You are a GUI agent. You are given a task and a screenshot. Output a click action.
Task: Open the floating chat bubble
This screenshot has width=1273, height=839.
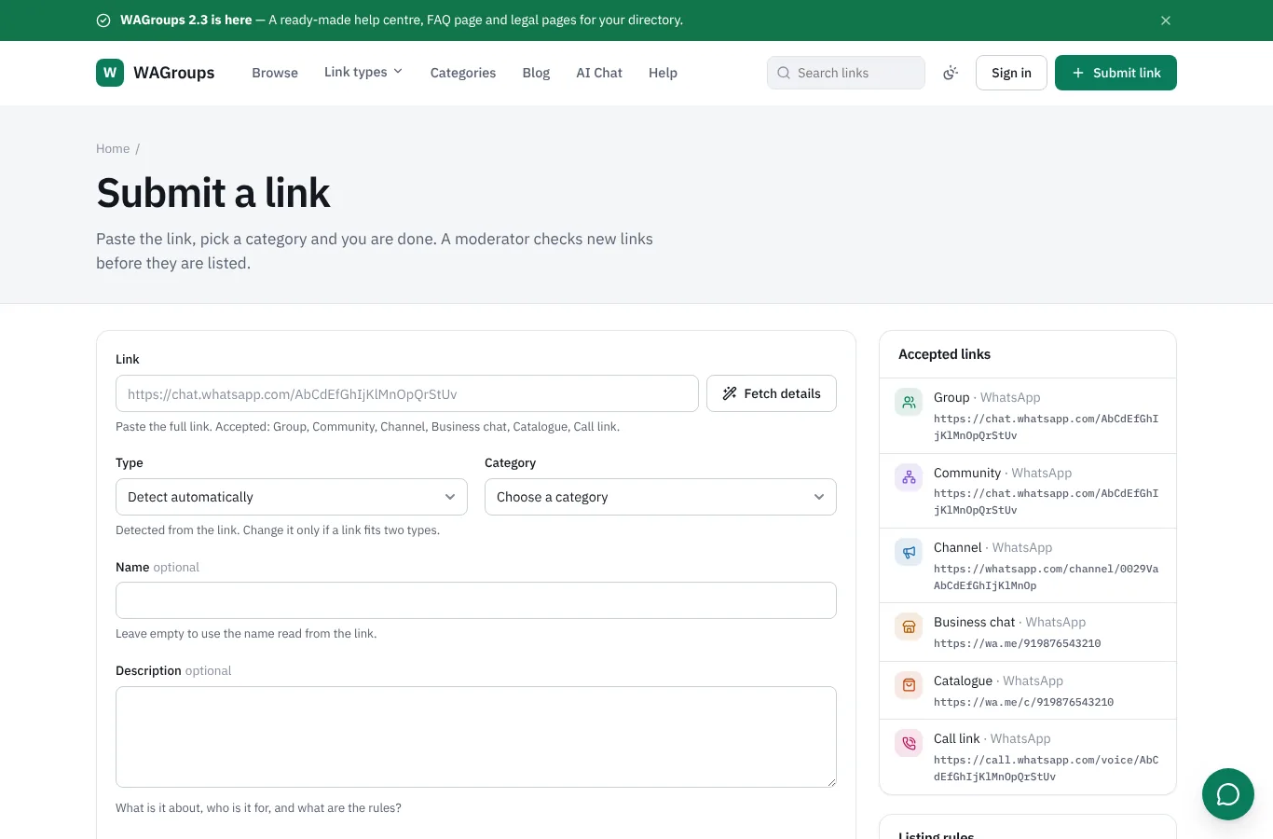[1228, 794]
